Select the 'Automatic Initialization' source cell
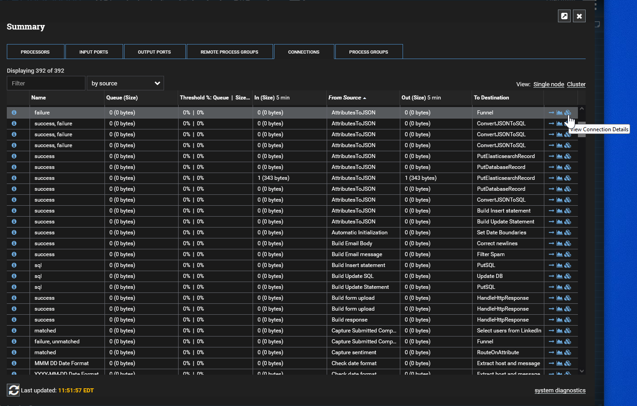Screen dimensions: 637x406 pos(363,233)
